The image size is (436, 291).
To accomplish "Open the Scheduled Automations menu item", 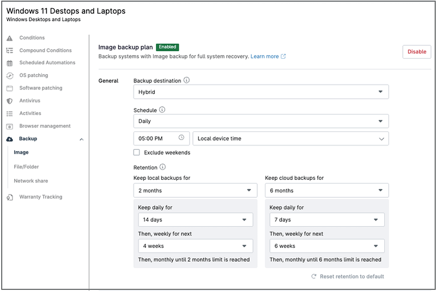I will pyautogui.click(x=47, y=63).
